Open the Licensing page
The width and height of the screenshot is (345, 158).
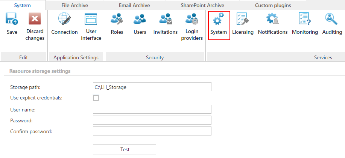(243, 19)
